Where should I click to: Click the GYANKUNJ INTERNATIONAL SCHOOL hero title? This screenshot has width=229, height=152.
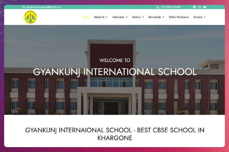pyautogui.click(x=115, y=72)
